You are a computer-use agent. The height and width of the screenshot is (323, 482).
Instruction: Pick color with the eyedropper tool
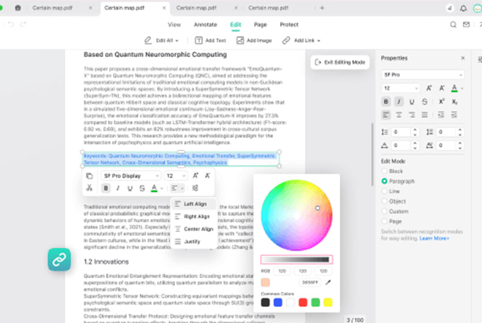coord(328,282)
